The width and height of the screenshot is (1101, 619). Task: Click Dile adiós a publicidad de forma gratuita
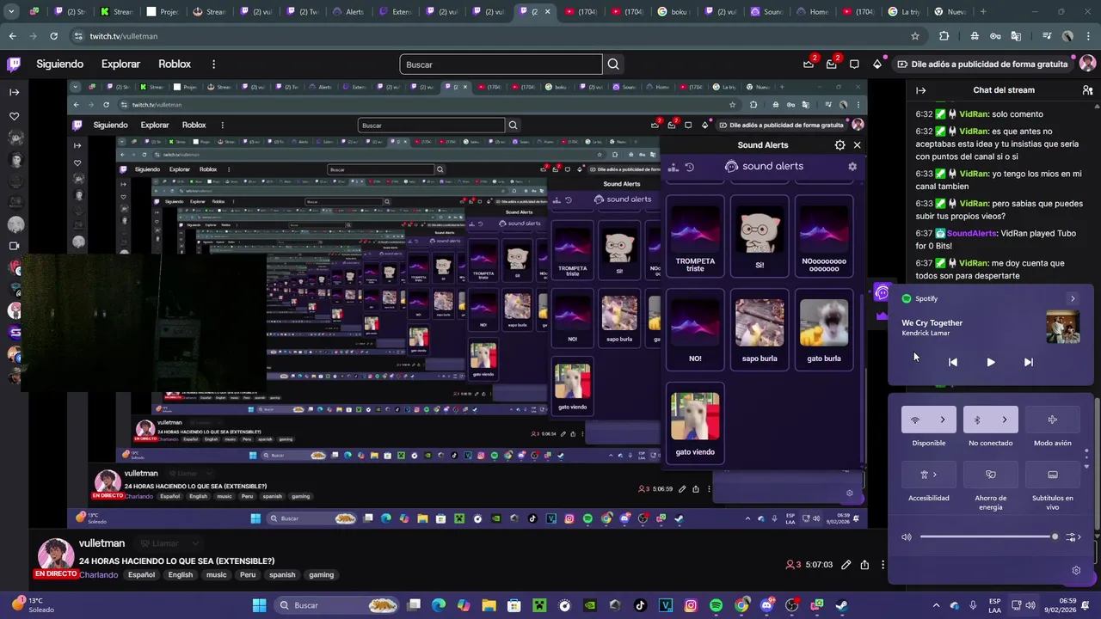(982, 64)
